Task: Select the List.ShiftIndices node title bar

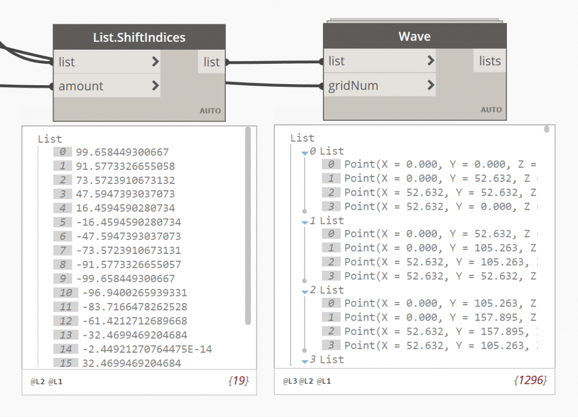Action: click(139, 38)
